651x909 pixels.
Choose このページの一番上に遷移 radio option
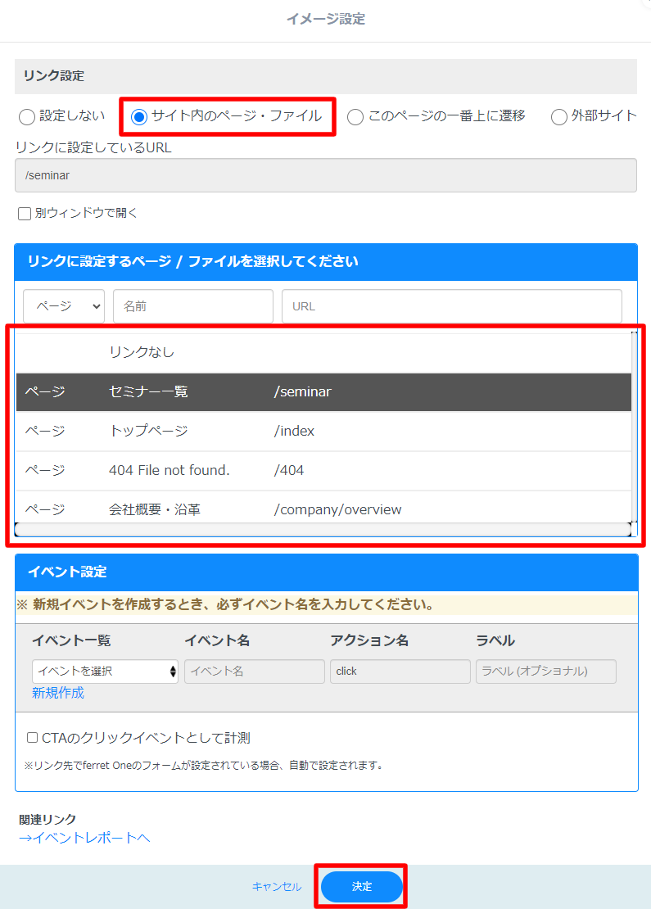pyautogui.click(x=355, y=116)
